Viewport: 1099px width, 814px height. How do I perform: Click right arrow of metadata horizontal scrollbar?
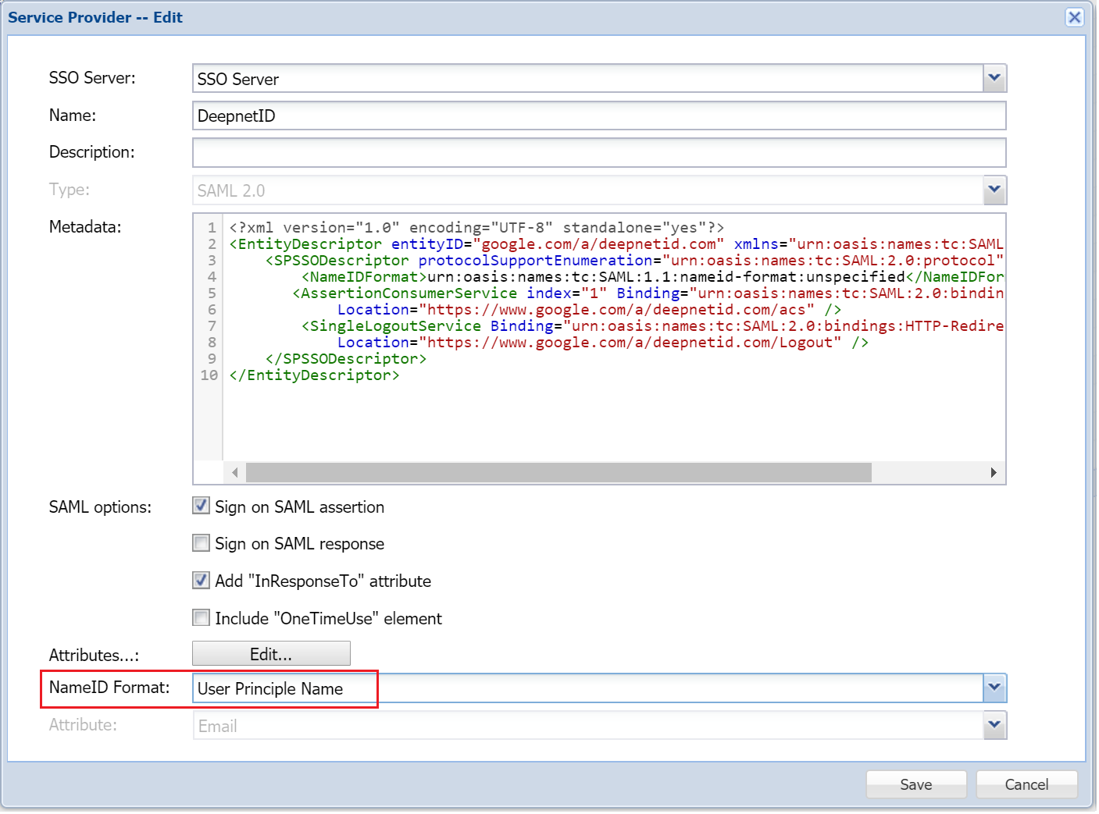click(993, 473)
